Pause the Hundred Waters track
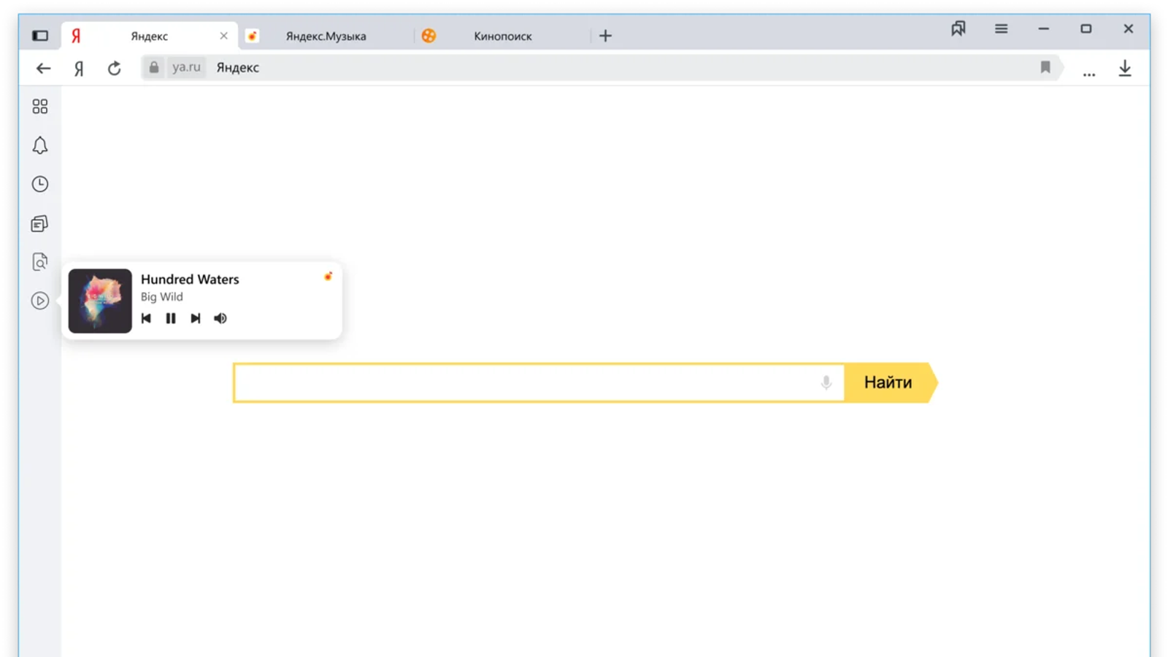The width and height of the screenshot is (1168, 657). (171, 318)
